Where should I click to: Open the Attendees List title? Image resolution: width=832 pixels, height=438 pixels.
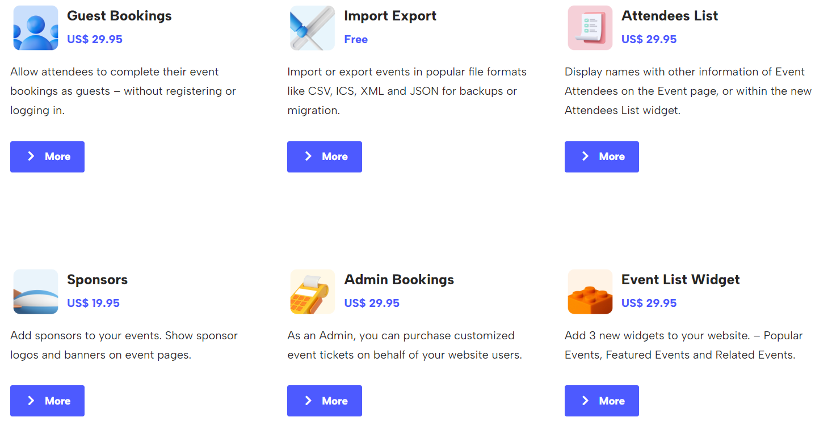[x=669, y=16]
